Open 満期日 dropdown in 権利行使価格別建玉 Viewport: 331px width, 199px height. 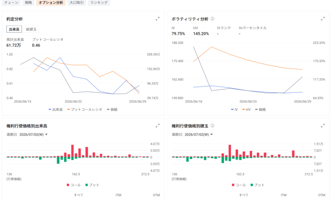[199, 135]
